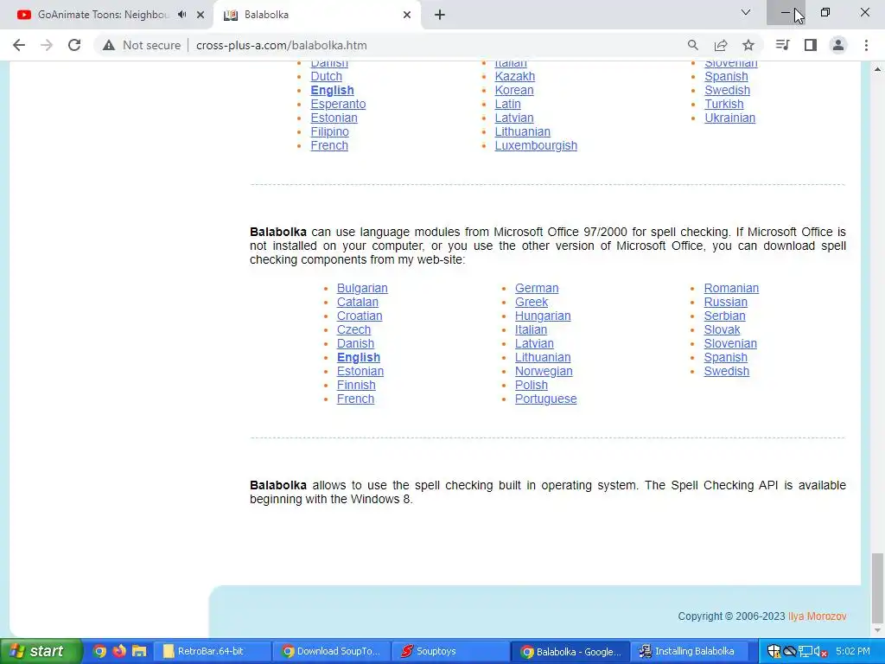Open file explorer quick launch icon
This screenshot has width=885, height=664.
pos(139,652)
